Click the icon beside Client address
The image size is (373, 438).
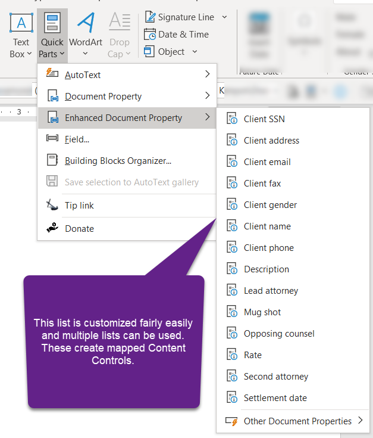pos(232,139)
